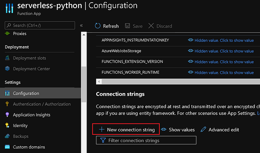This screenshot has height=153, width=260.
Task: Open Deployment slots in sidebar
Action: [29, 58]
